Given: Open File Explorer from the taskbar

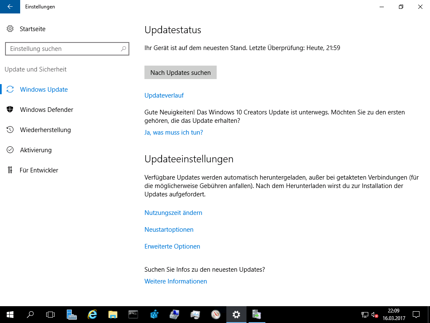Looking at the screenshot, I should click(x=113, y=314).
